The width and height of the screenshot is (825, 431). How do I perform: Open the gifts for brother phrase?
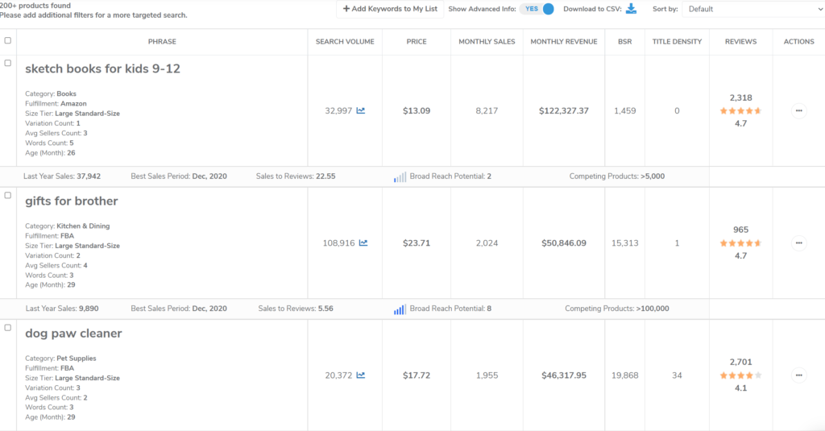(72, 201)
